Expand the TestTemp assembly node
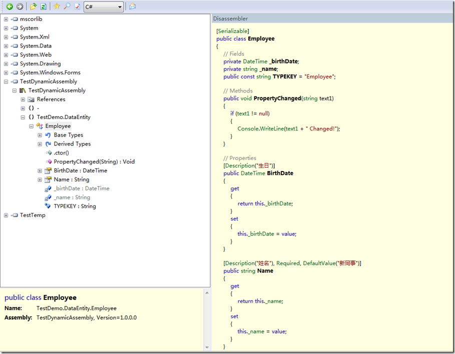 tap(6, 215)
